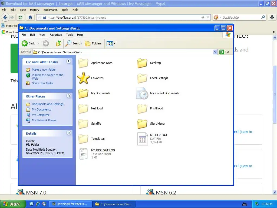Switch to Download for MSN taskbar button

pos(71,204)
